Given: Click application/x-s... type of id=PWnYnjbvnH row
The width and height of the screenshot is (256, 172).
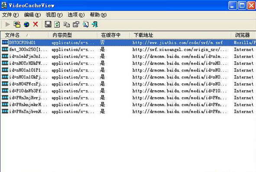Looking at the screenshot, I should (x=73, y=111).
